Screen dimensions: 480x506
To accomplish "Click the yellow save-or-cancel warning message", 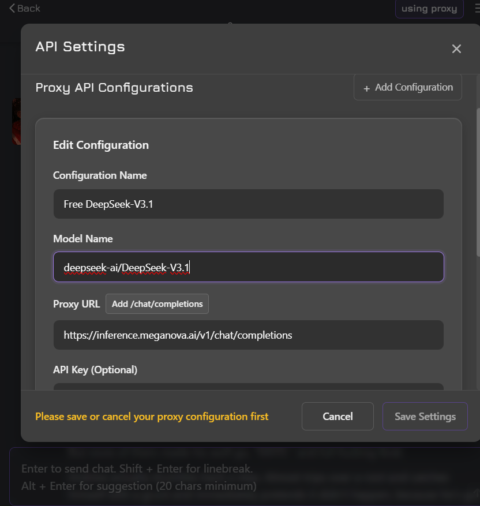I will [152, 417].
